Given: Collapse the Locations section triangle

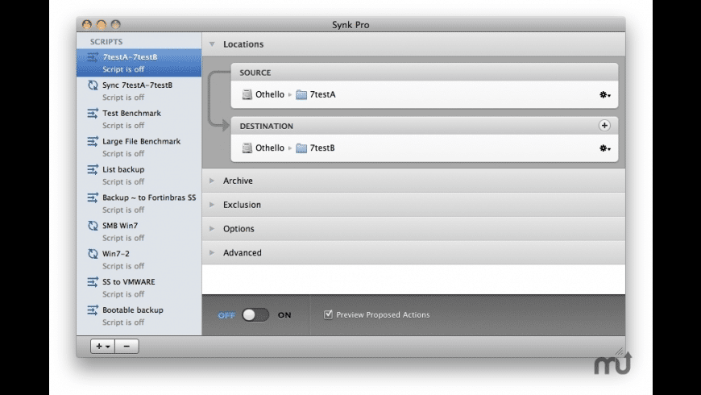Looking at the screenshot, I should click(x=213, y=44).
